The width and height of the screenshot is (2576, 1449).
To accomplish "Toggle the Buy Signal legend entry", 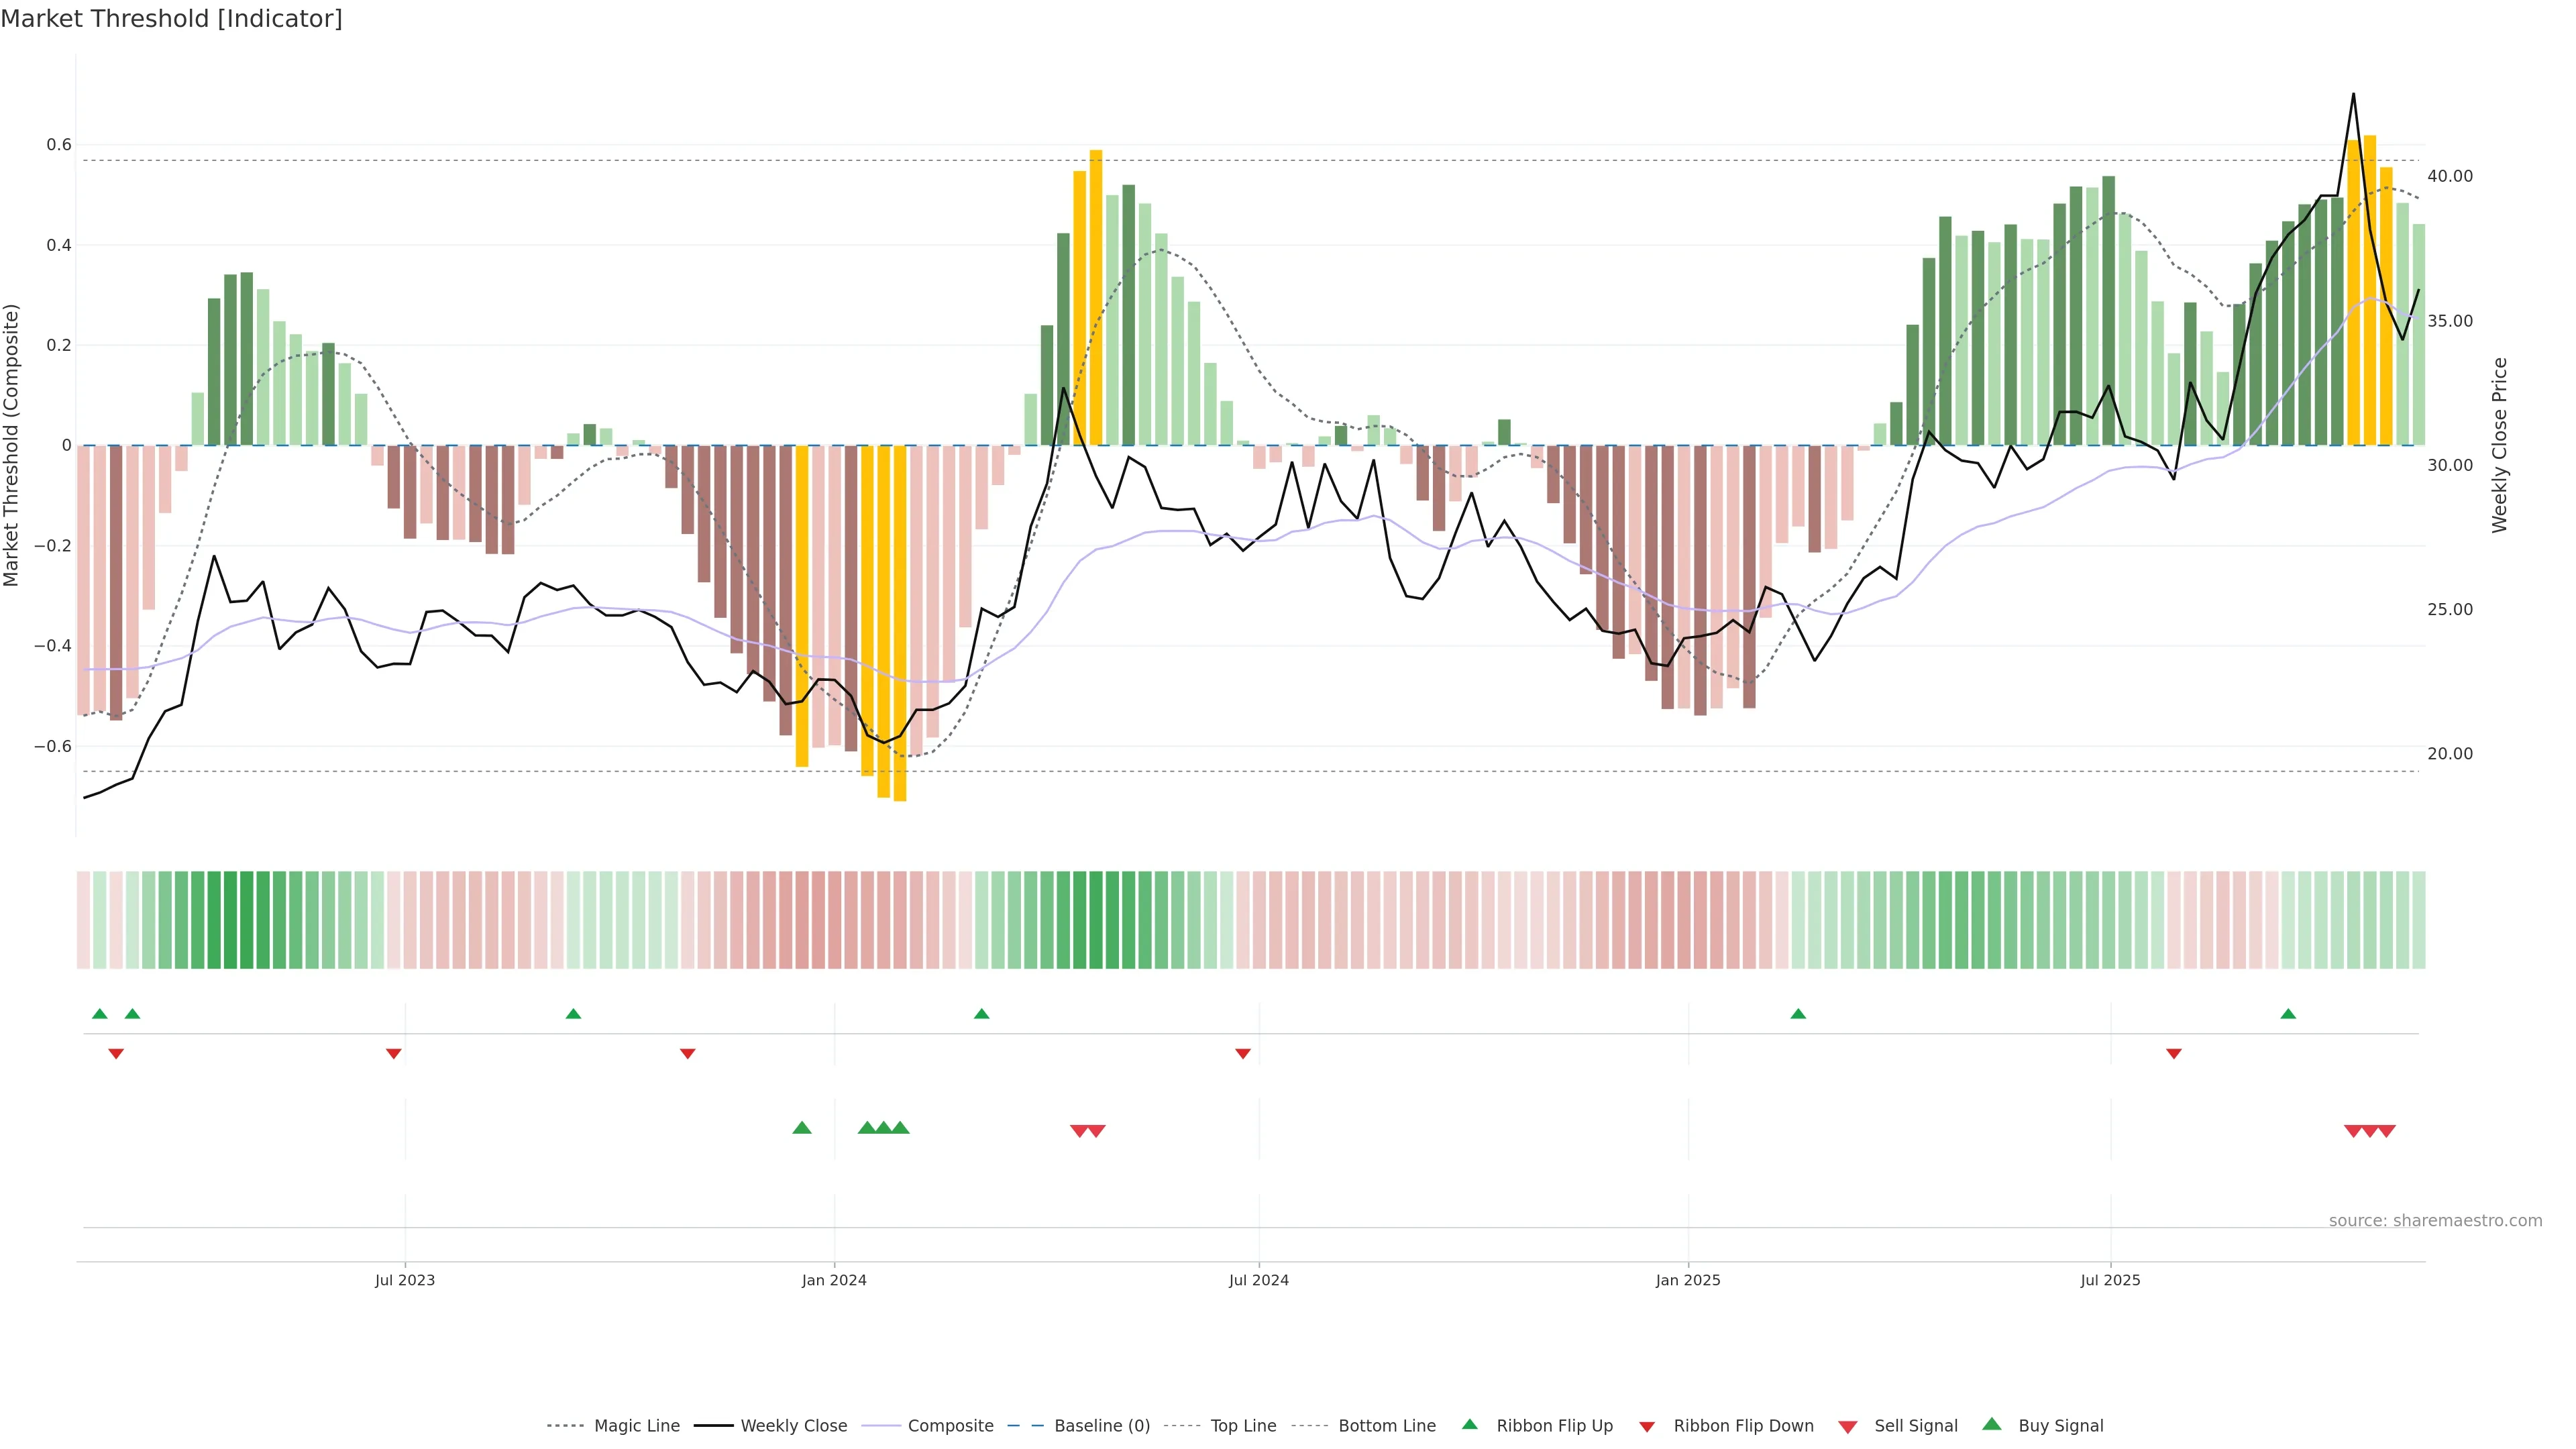I will point(2060,1426).
